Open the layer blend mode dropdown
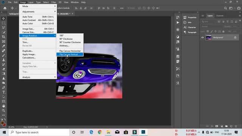The image size is (242, 136). [x=212, y=26]
